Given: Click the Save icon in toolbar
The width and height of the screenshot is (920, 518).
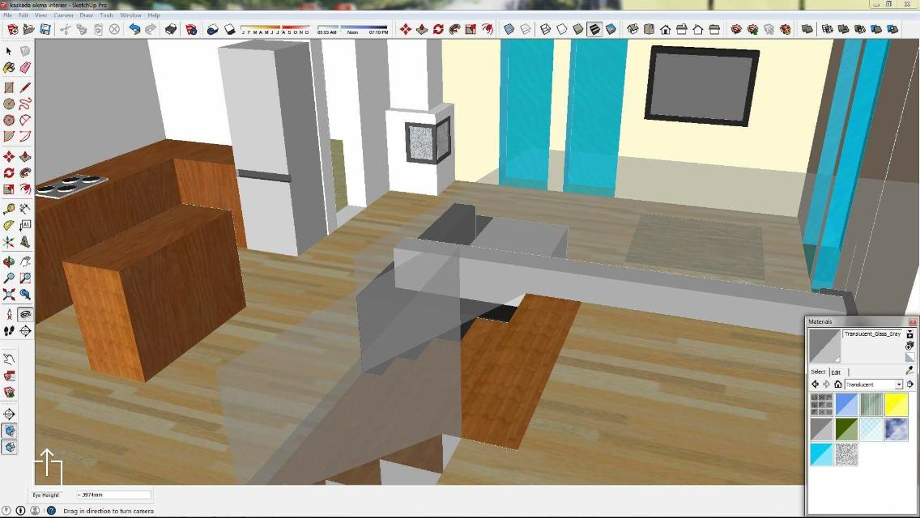Looking at the screenshot, I should pos(45,29).
